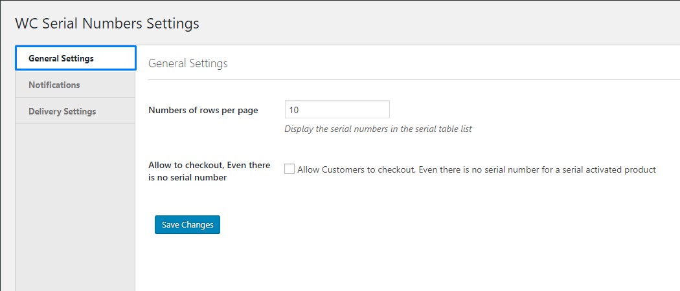Viewport: 680px width, 291px height.
Task: Click the 'Allow to checkout, Even there' field label
Action: click(209, 171)
